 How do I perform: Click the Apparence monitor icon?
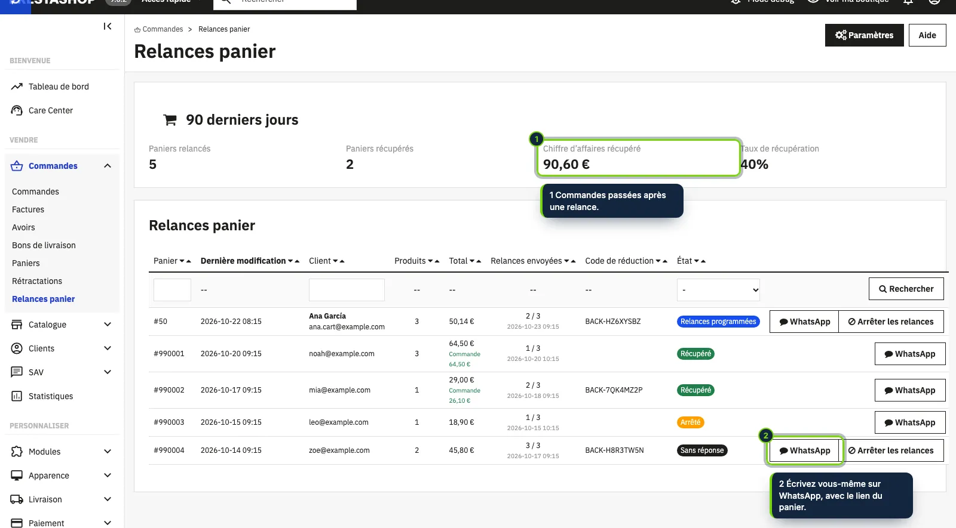pos(17,475)
